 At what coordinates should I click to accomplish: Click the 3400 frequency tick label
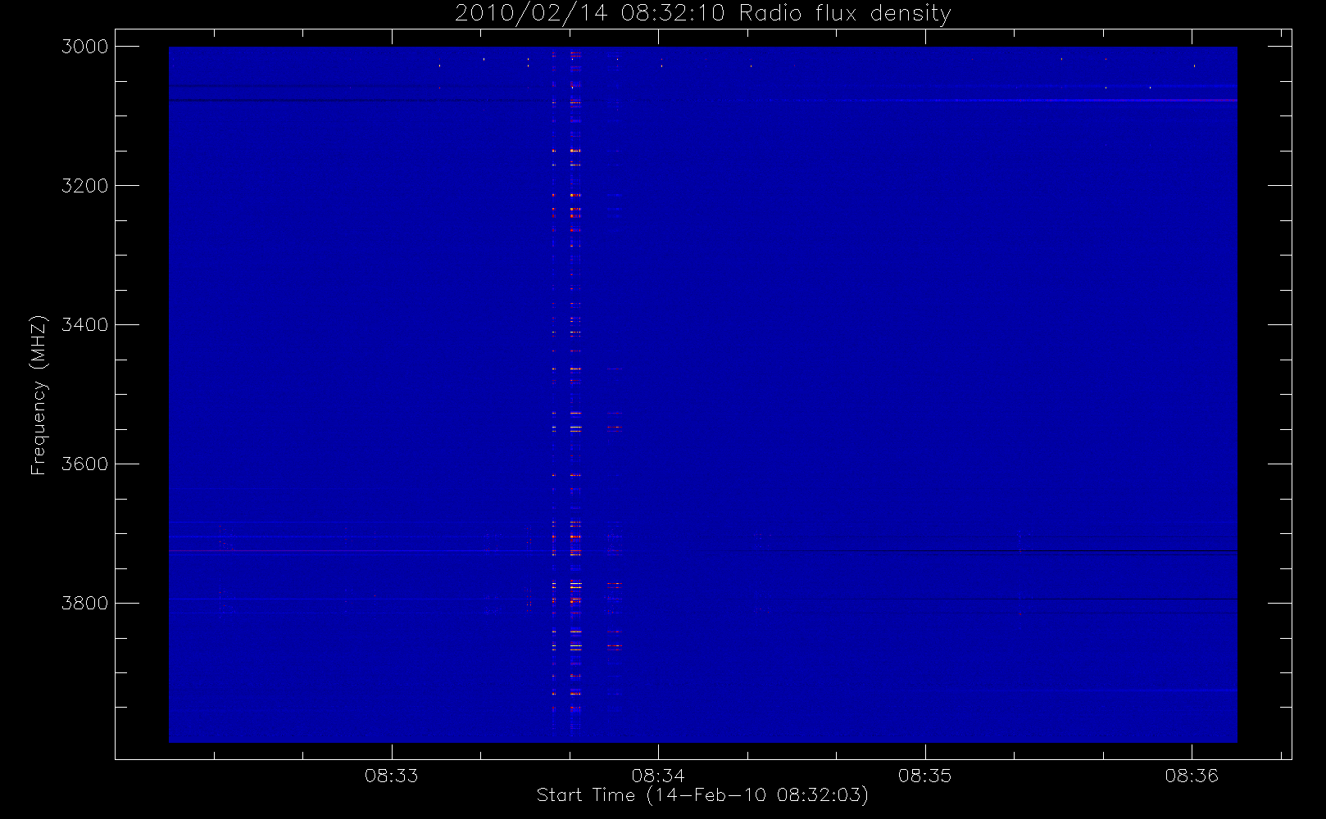coord(85,325)
